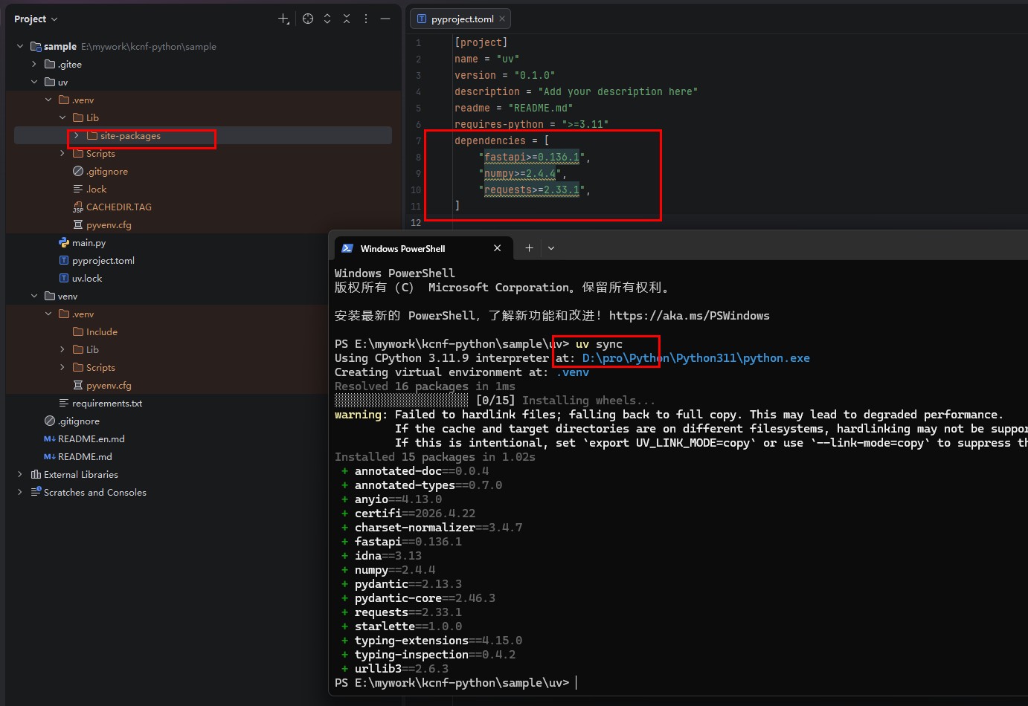Select the README.md markdown icon
Viewport: 1028px width, 706px height.
pos(50,456)
